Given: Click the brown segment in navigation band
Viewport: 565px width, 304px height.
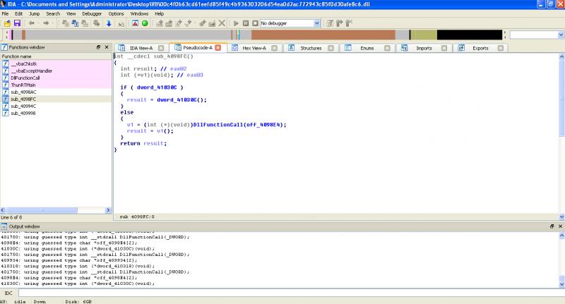Looking at the screenshot, I should 323,35.
